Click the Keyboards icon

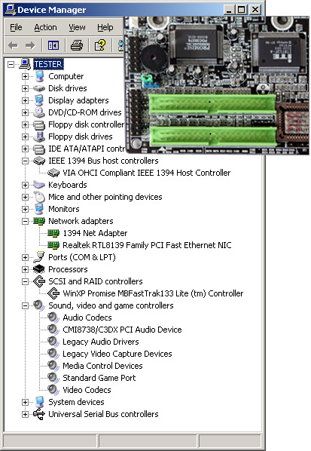(x=39, y=185)
